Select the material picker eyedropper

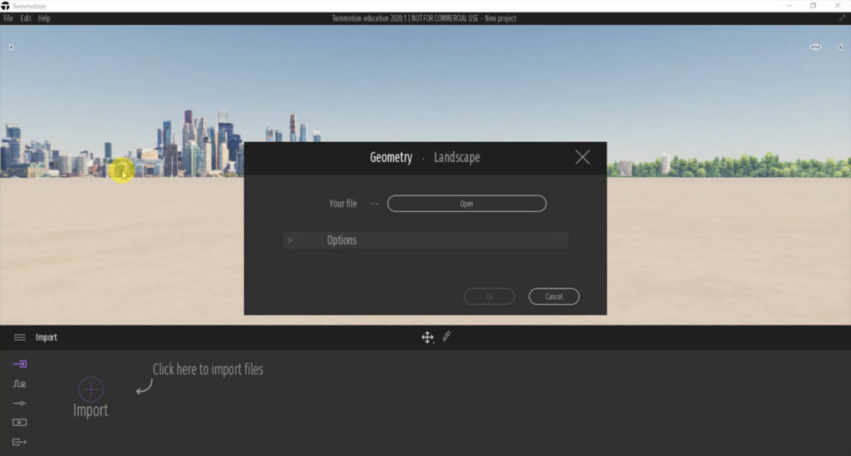click(x=446, y=336)
